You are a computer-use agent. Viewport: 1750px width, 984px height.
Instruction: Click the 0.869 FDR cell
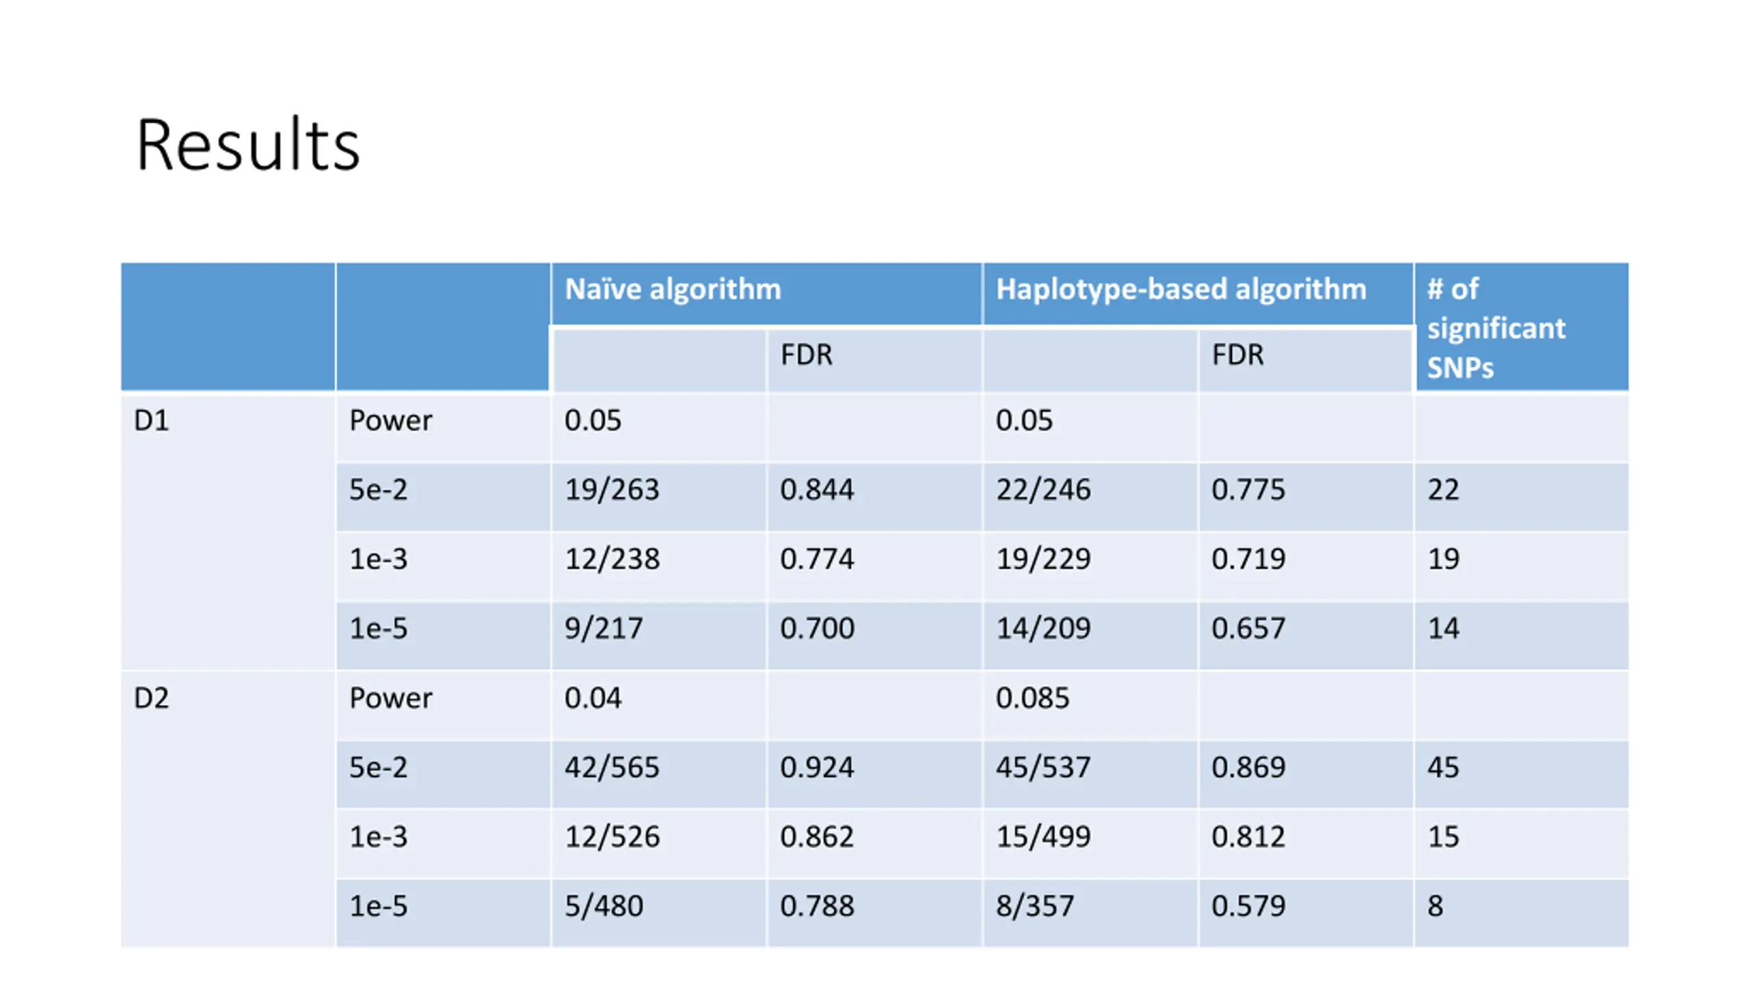[x=1305, y=774]
